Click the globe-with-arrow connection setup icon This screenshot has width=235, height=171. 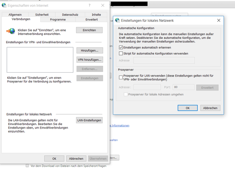[11, 31]
